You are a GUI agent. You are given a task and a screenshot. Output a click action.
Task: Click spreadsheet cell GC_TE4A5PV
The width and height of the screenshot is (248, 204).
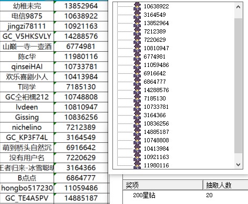pyautogui.click(x=27, y=198)
